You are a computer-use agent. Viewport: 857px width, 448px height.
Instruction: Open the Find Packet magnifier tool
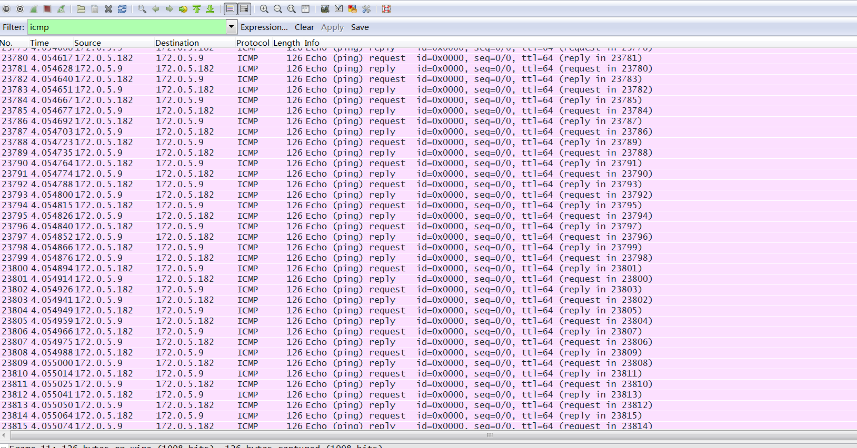click(142, 9)
